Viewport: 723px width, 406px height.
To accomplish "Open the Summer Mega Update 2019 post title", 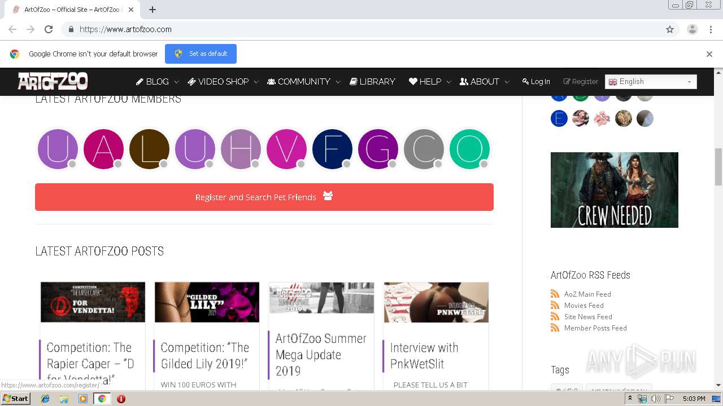I will pos(321,355).
